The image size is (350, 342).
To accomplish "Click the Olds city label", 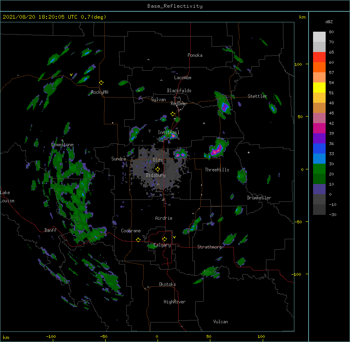I will pos(158,160).
